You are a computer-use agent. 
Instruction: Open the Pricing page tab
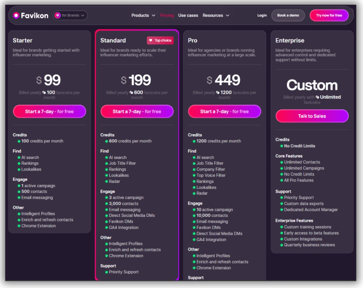[x=167, y=15]
